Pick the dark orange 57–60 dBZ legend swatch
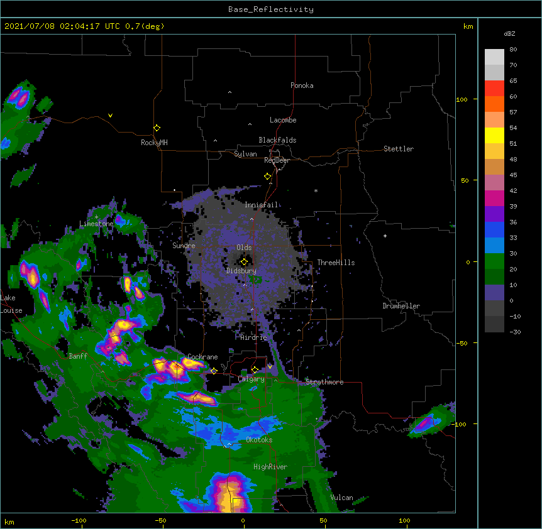 click(494, 104)
